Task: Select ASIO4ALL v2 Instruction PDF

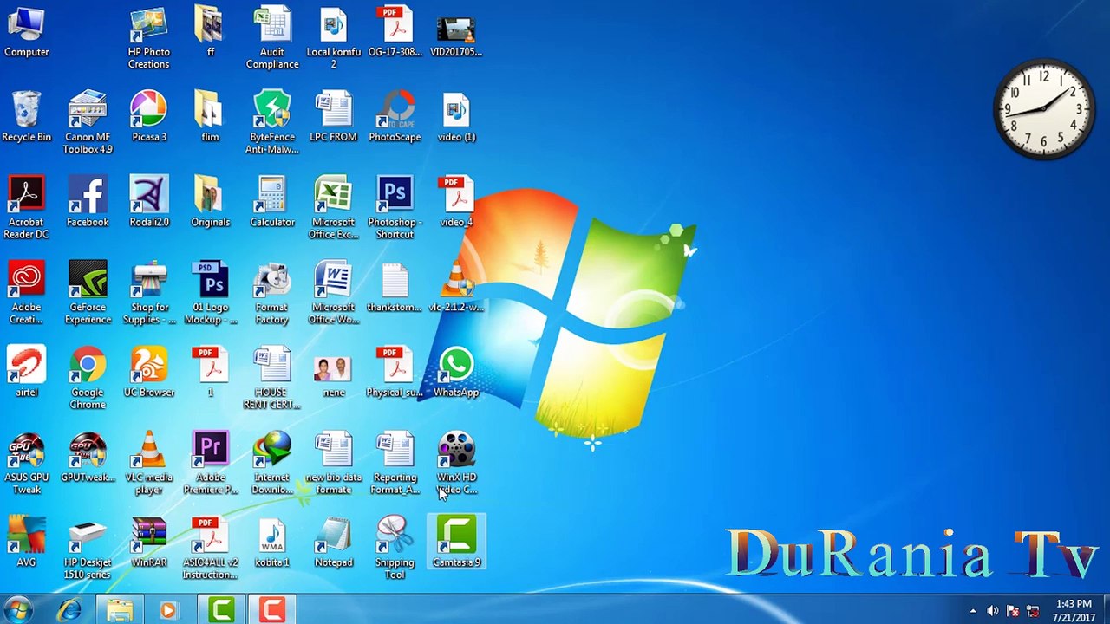Action: click(x=210, y=548)
